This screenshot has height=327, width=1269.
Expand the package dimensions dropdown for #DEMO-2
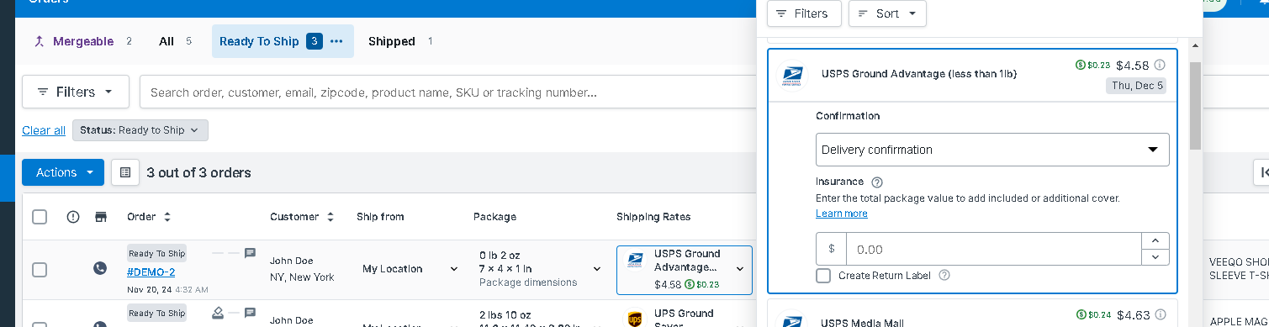click(597, 269)
